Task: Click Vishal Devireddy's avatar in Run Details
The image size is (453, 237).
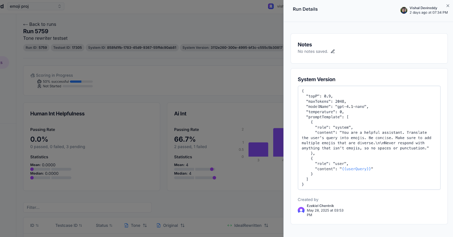Action: coord(404,10)
